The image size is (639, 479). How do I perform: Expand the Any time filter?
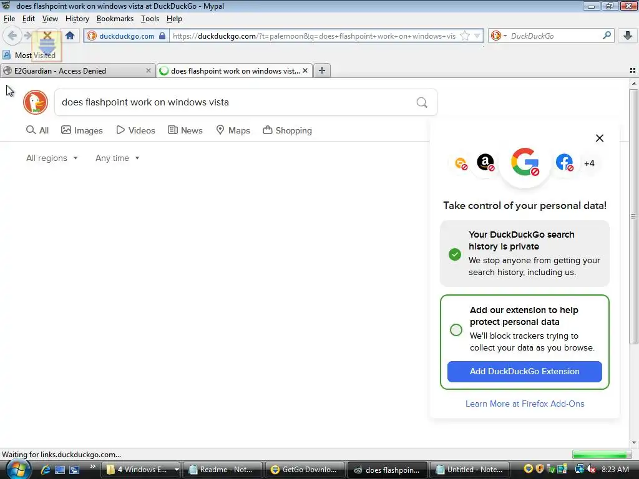117,158
